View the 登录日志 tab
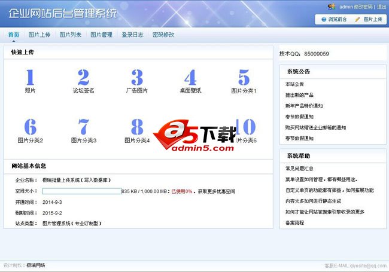 tap(132, 35)
